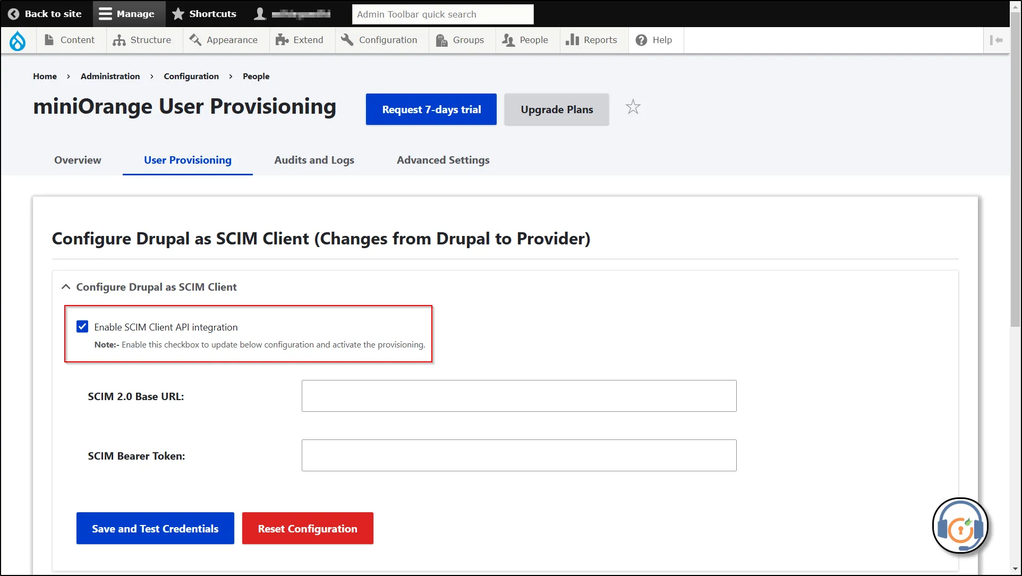
Task: Click the 'Enable SCIM Client API integration' label
Action: click(x=166, y=327)
